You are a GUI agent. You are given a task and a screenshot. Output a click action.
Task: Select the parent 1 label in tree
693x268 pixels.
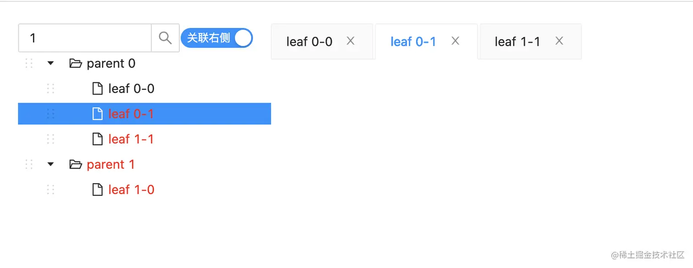click(x=111, y=164)
